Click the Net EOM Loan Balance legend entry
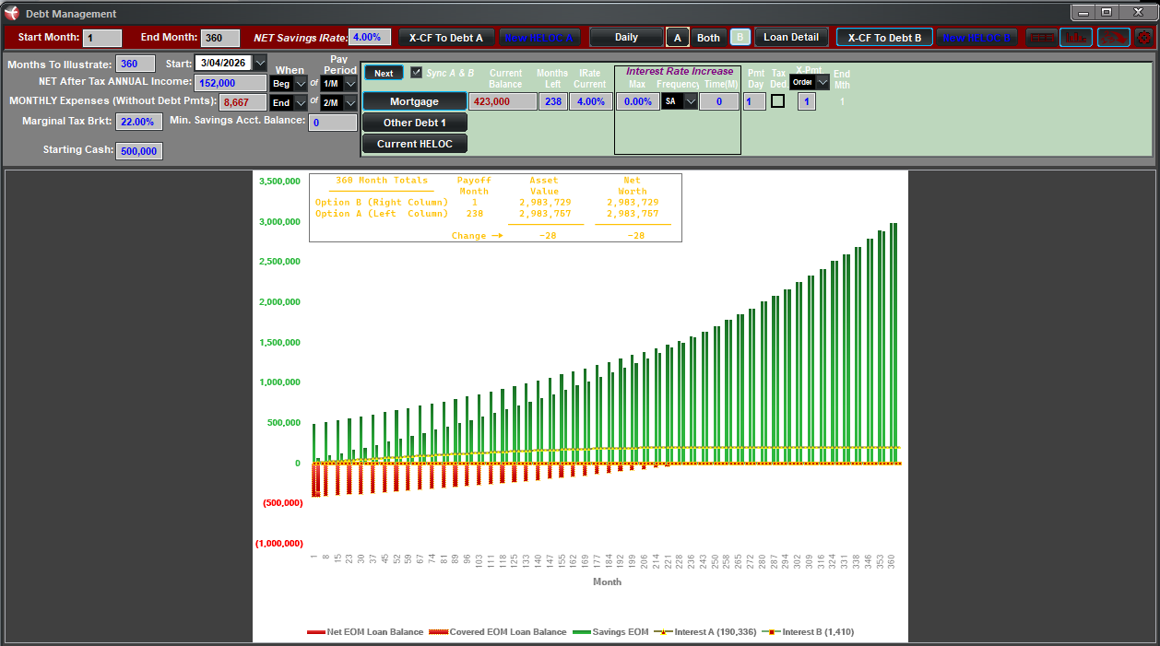 [365, 632]
